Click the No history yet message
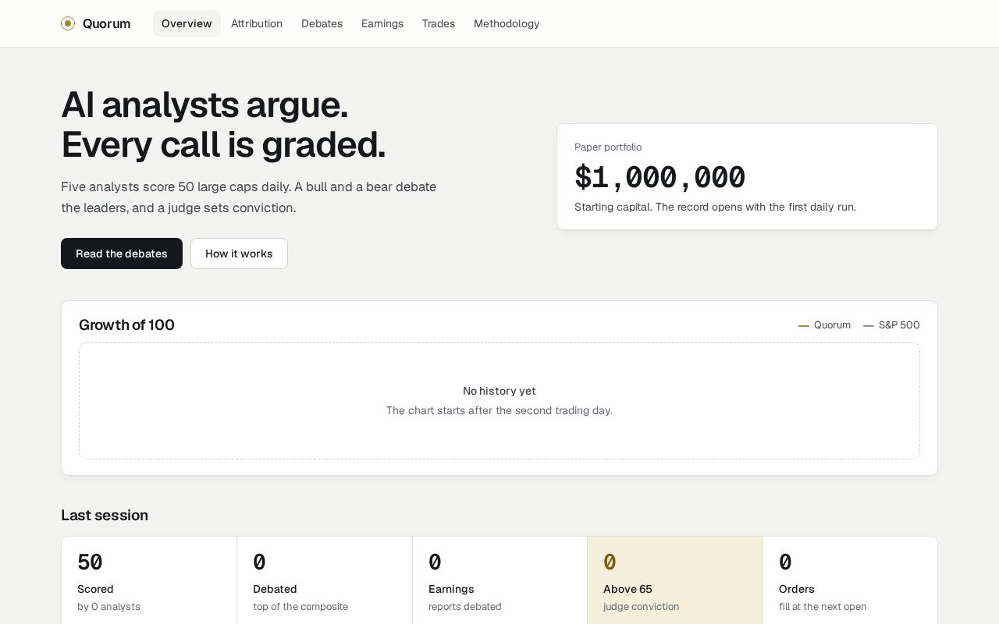 coord(499,391)
